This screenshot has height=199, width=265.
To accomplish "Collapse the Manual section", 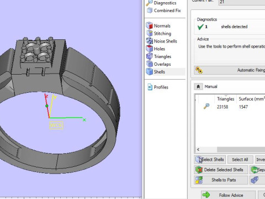I will click(x=198, y=86).
